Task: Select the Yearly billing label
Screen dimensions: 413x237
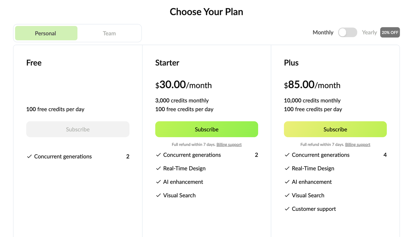Action: coord(369,32)
